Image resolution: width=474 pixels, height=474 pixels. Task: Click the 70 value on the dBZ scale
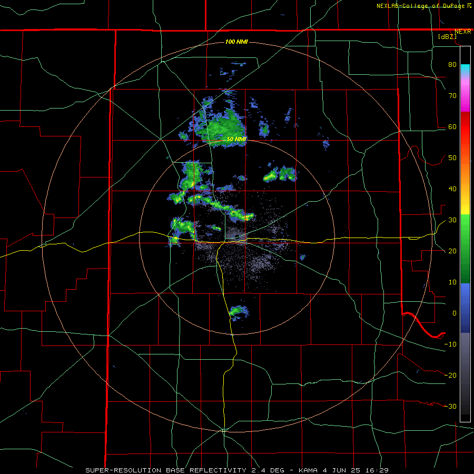[x=452, y=95]
